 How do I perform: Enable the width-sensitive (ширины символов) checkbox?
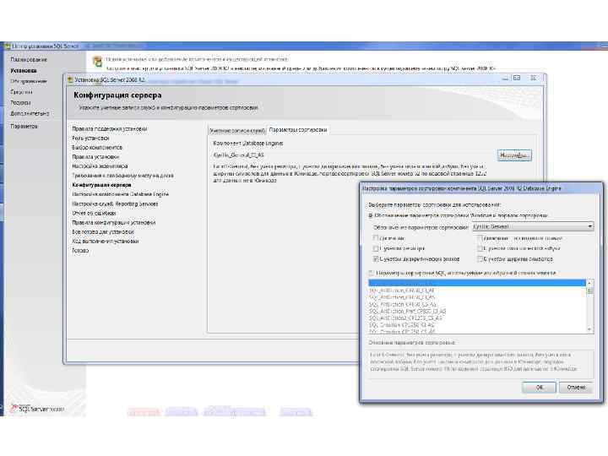[480, 258]
